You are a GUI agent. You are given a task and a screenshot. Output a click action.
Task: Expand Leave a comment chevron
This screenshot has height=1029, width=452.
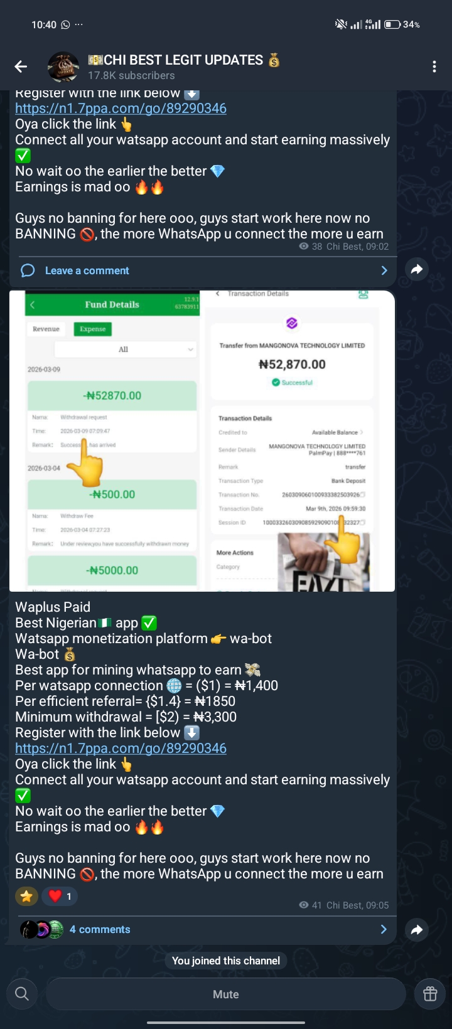click(384, 270)
